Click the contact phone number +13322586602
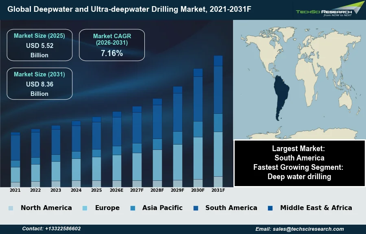366x234 pixels. [51, 229]
